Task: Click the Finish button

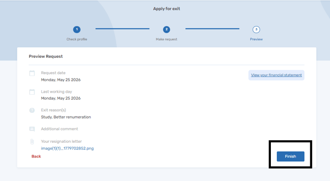Action: [x=291, y=156]
